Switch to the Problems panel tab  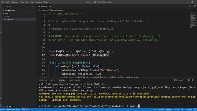[43, 80]
